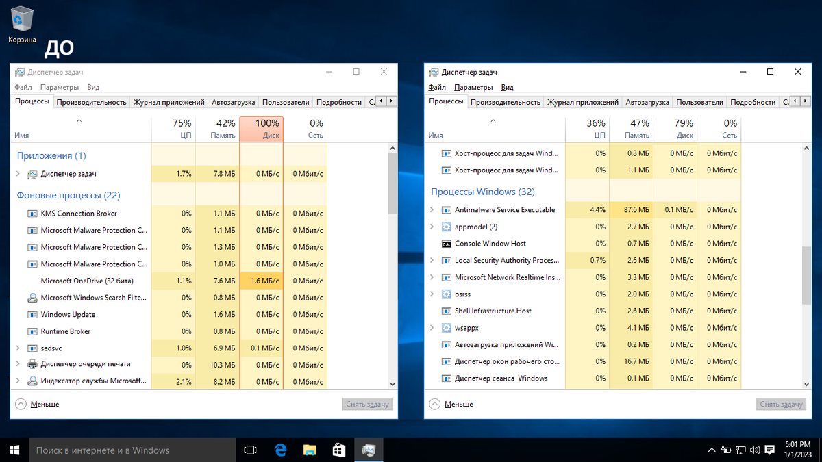Viewport: 822px width, 462px height.
Task: Click Меньше in the left Task Manager
Action: pyautogui.click(x=37, y=405)
